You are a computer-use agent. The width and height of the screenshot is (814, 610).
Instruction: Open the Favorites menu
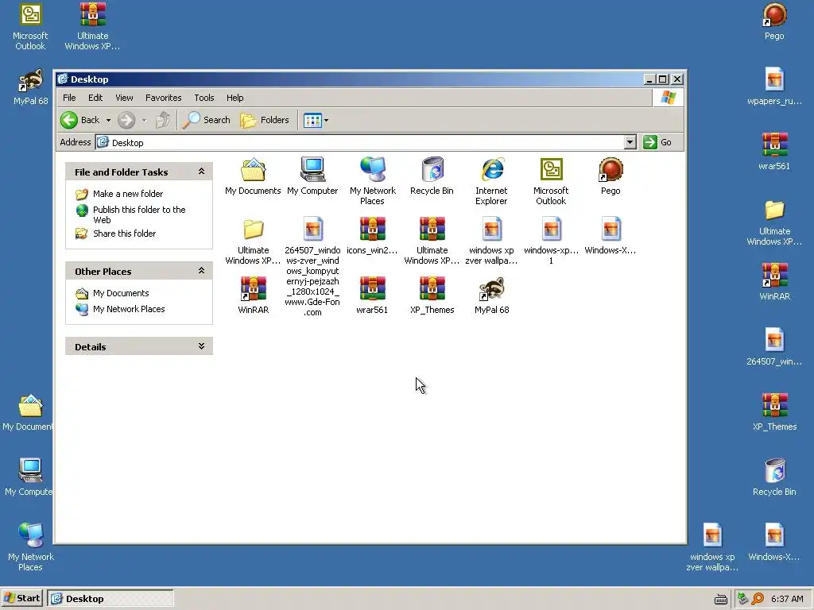[x=164, y=98]
